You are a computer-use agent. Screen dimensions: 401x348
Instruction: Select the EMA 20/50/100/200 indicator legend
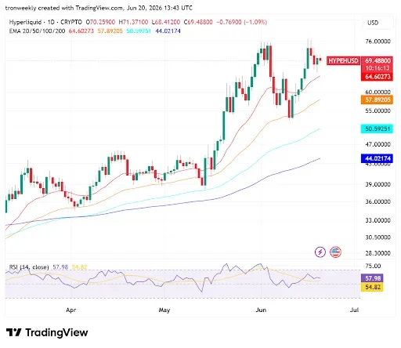[37, 31]
